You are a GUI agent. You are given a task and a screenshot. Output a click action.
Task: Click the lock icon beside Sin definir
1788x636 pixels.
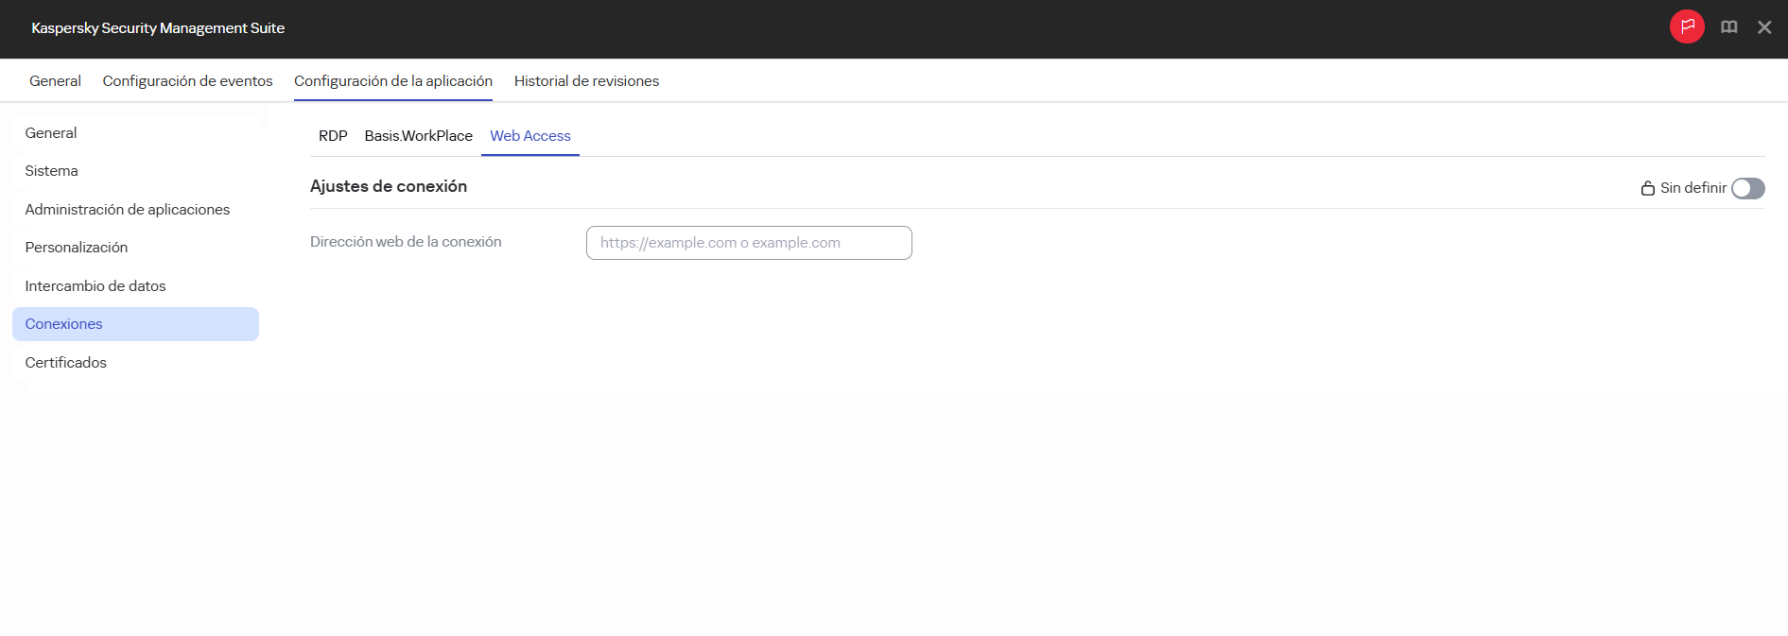(x=1648, y=188)
